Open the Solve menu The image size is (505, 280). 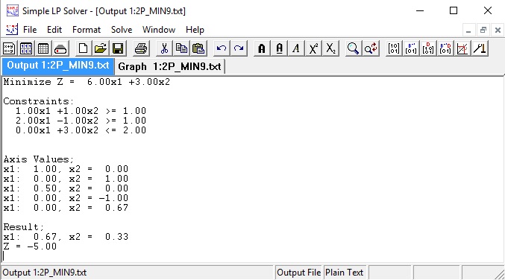click(122, 30)
